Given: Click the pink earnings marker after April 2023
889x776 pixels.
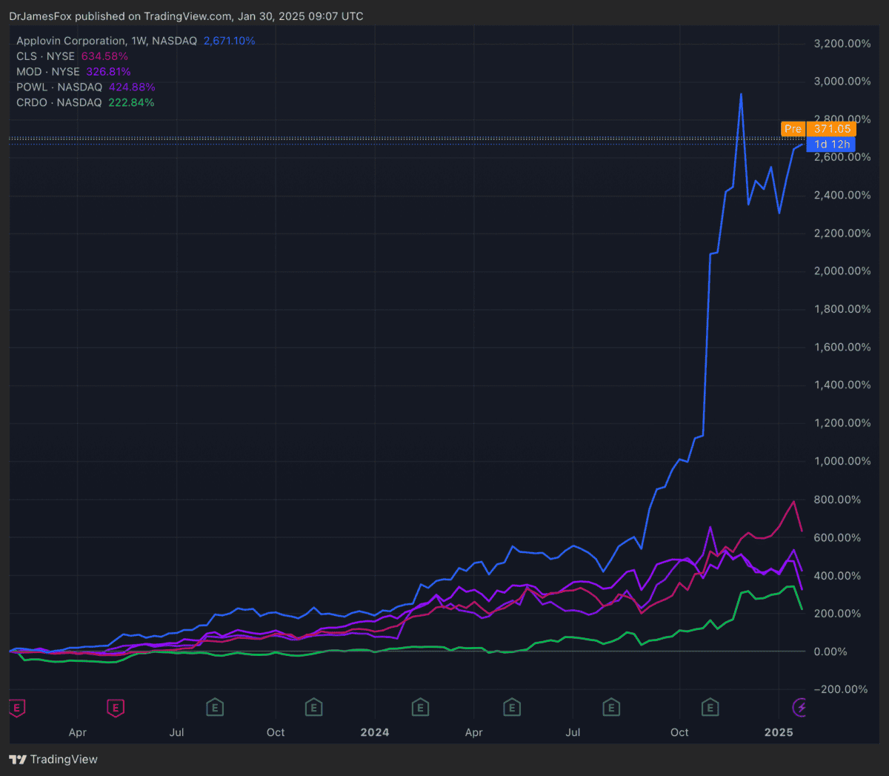Looking at the screenshot, I should tap(116, 708).
